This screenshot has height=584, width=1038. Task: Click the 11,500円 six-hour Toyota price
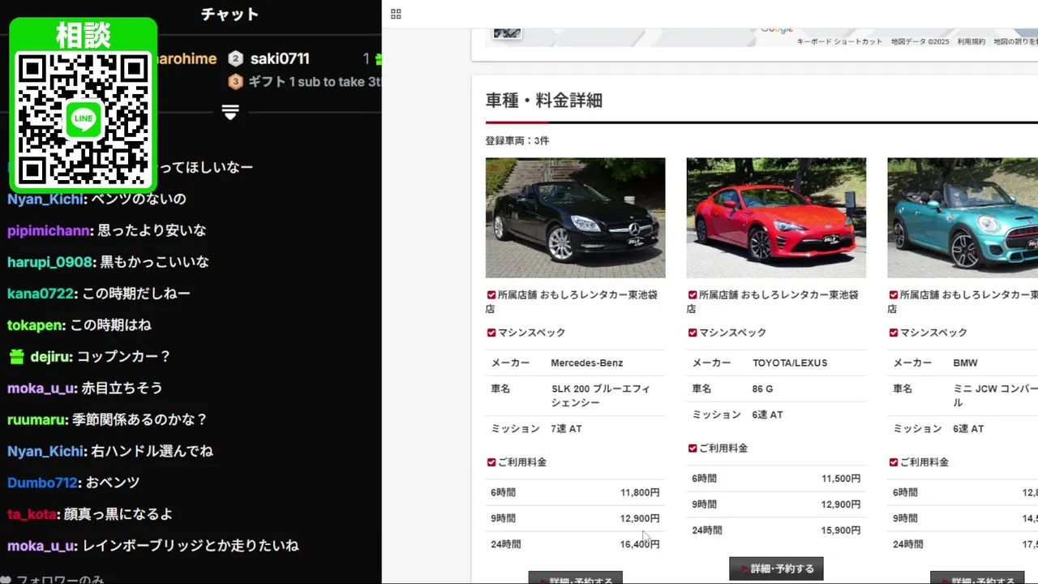[x=841, y=479]
